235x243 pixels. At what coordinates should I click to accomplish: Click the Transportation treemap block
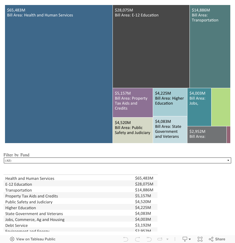click(x=210, y=46)
